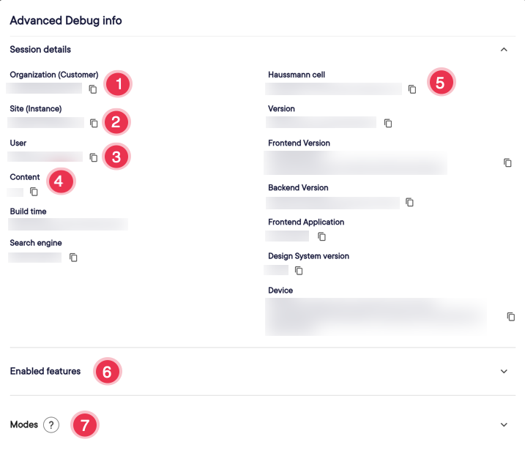Copy the Site (Instance) value
Image resolution: width=525 pixels, height=453 pixels.
tap(94, 123)
